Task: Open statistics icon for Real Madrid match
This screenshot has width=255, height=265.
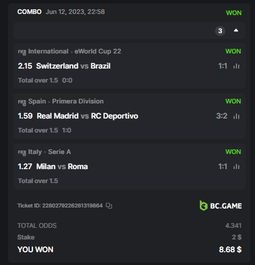Action: [236, 116]
